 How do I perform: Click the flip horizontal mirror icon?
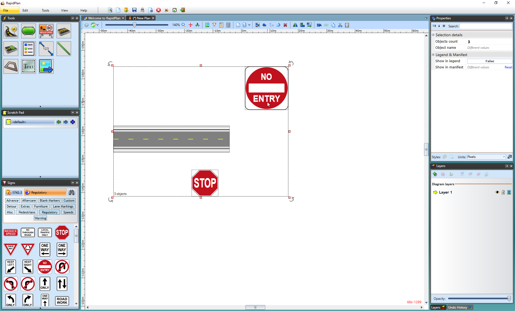(x=295, y=25)
